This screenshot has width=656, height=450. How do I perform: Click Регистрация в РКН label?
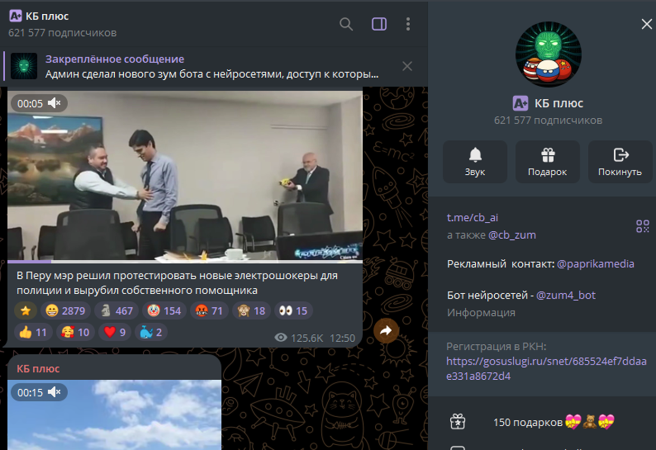pos(496,346)
